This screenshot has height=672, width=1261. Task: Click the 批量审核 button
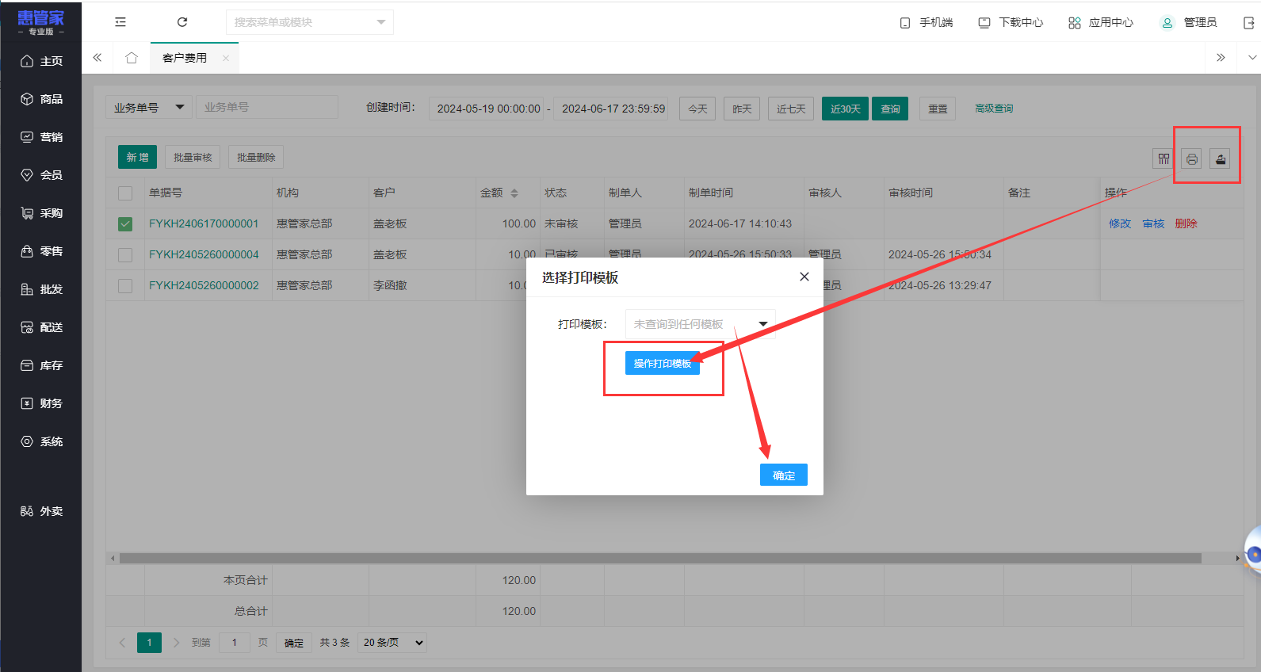[x=193, y=157]
